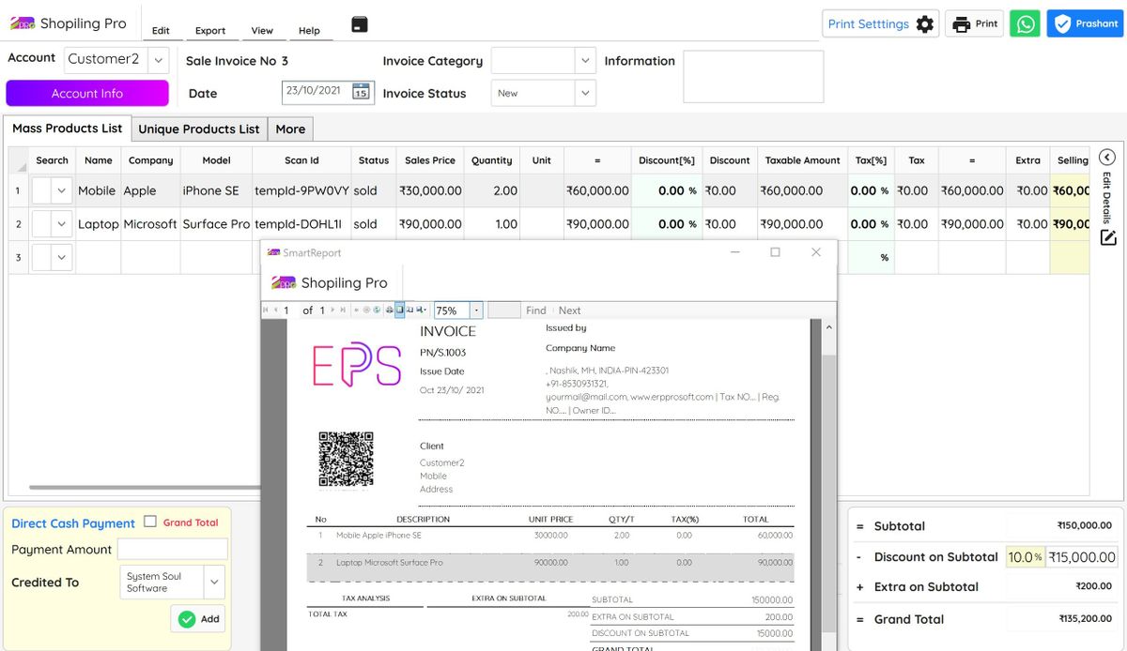Open the Edit menu
The width and height of the screenshot is (1127, 651).
[161, 30]
